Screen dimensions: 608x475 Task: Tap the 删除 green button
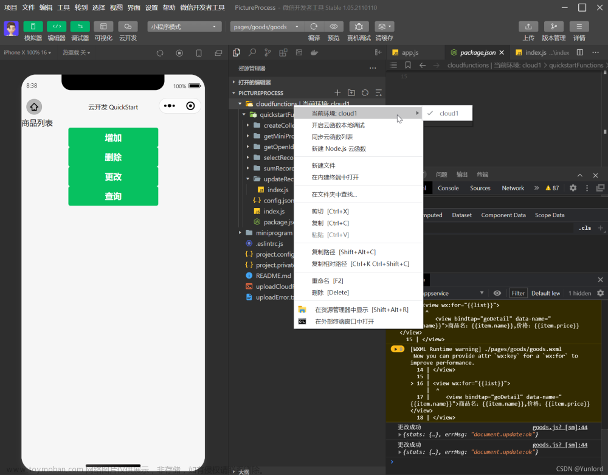pyautogui.click(x=113, y=157)
